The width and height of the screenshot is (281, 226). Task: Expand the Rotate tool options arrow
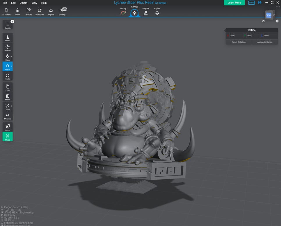coord(11,66)
